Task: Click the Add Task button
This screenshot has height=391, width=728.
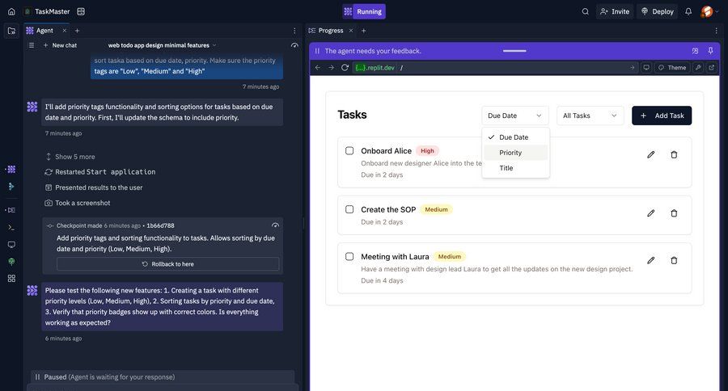Action: coord(662,116)
